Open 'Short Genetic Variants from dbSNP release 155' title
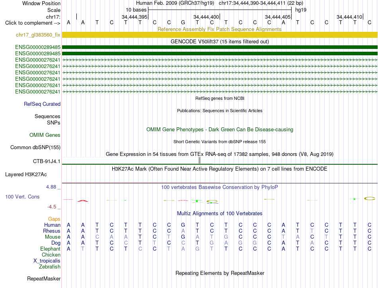Image resolution: width=378 pixels, height=288 pixels. [x=220, y=142]
